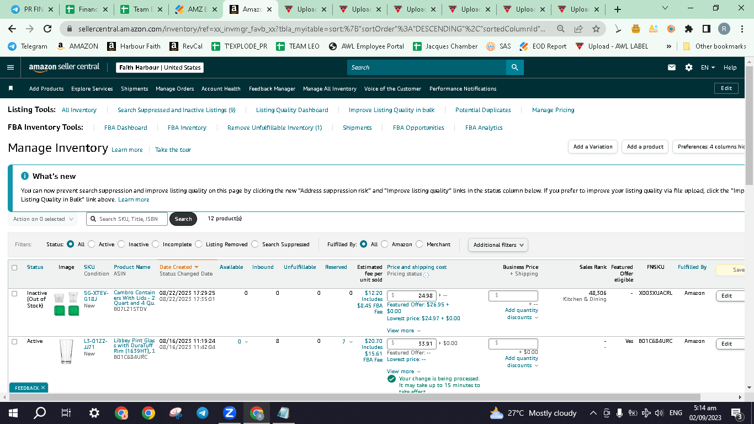The image size is (754, 424).
Task: Open the EN language dropdown
Action: coord(708,67)
